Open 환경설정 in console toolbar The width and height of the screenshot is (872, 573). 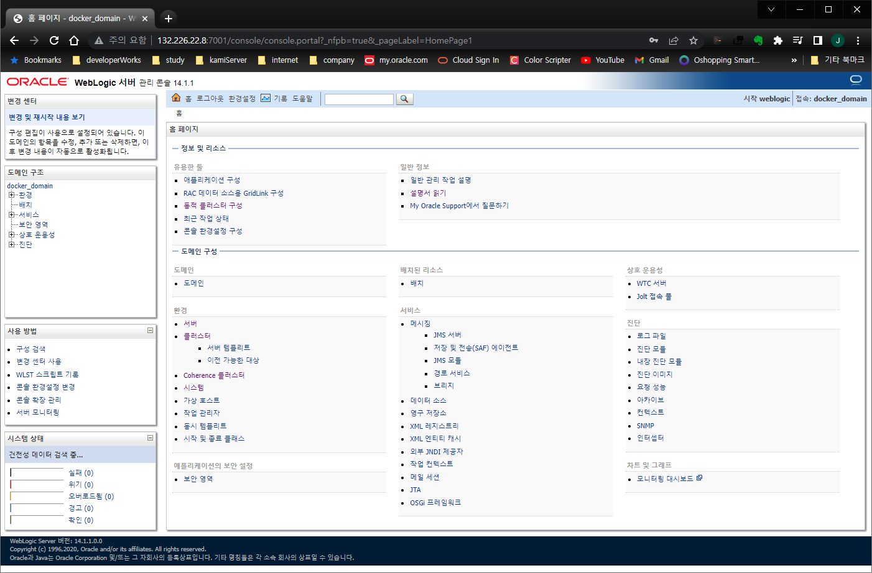click(x=242, y=99)
